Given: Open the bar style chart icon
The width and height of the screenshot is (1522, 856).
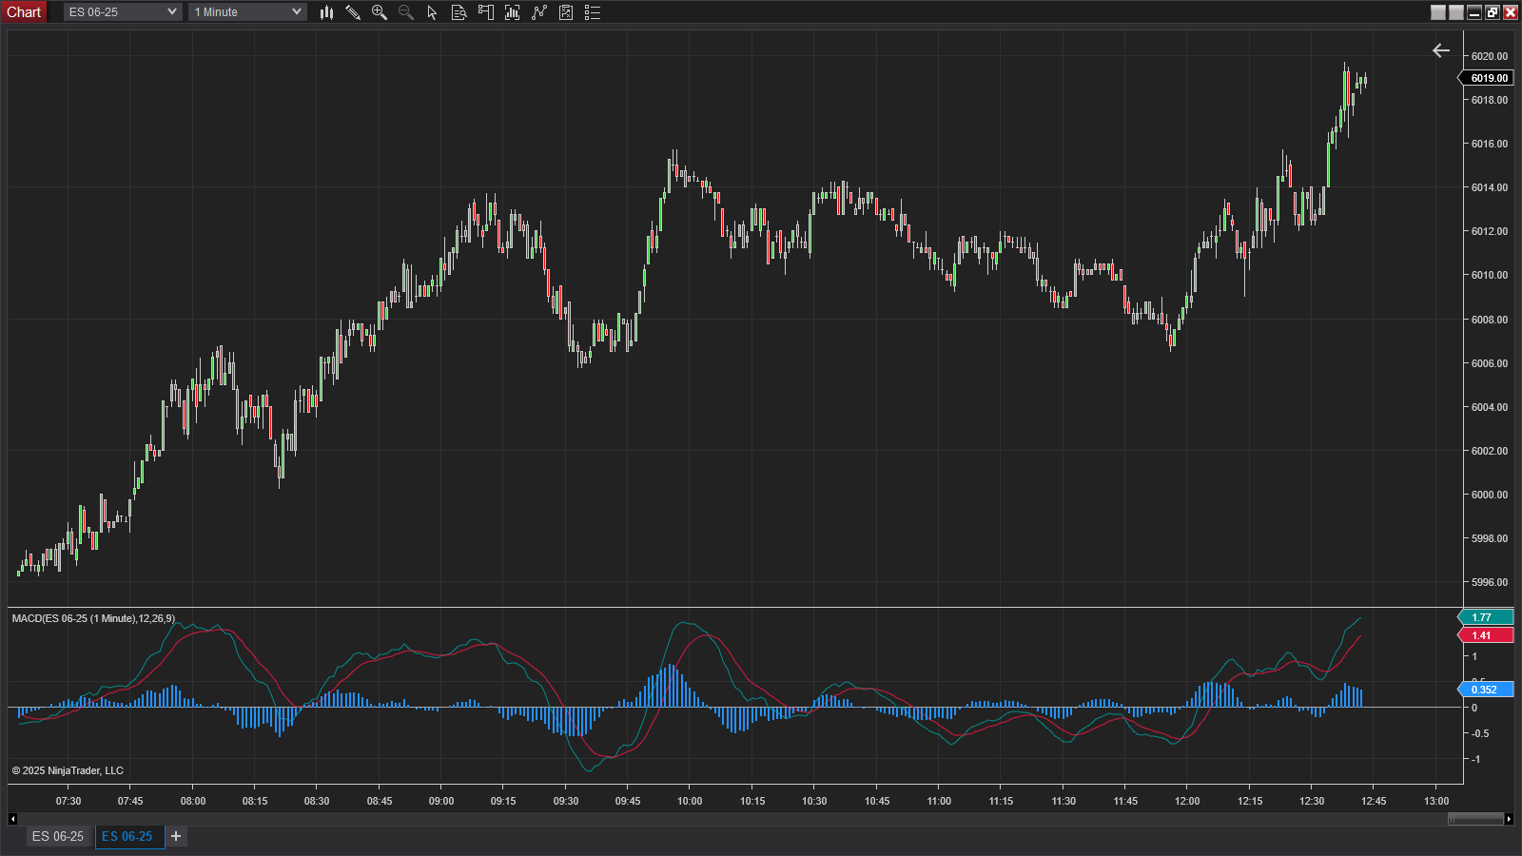Looking at the screenshot, I should pyautogui.click(x=326, y=12).
